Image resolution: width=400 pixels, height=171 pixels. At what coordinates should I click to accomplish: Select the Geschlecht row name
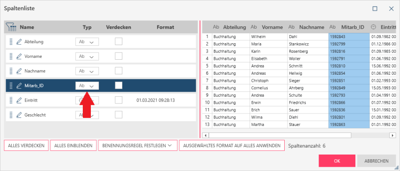pyautogui.click(x=35, y=115)
